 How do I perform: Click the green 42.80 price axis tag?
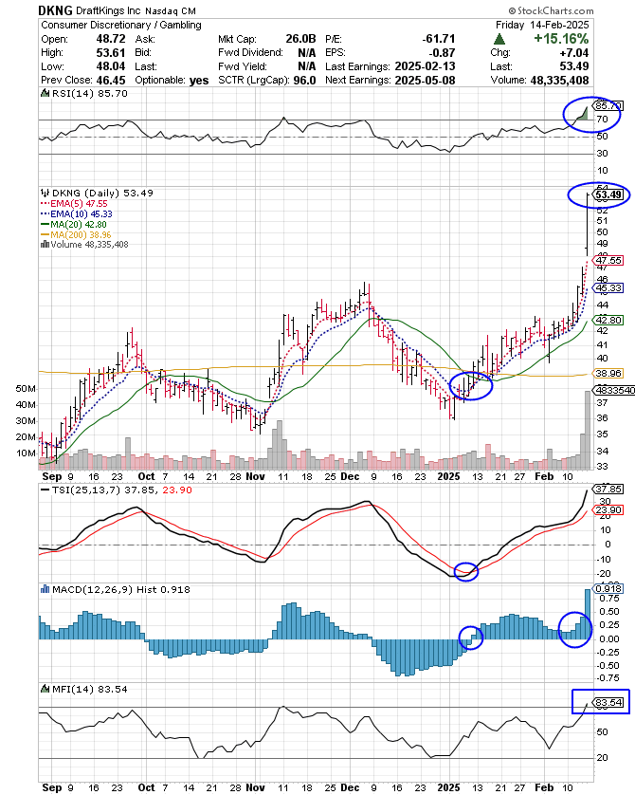[608, 321]
